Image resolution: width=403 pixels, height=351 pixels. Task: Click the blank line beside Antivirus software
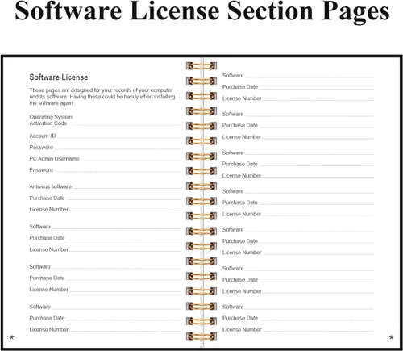tap(127, 188)
